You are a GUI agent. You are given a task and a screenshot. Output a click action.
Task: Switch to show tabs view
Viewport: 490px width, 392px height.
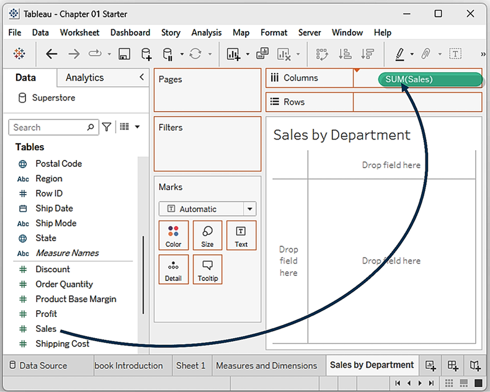[478, 383]
